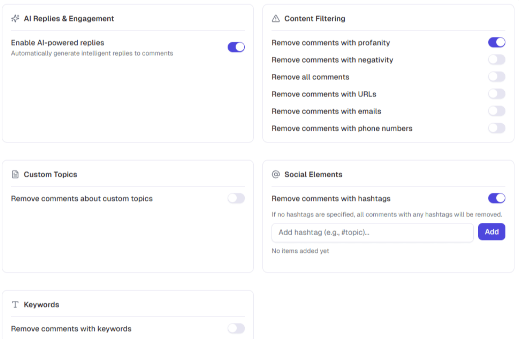Toggle removal of comments about custom topics
The width and height of the screenshot is (519, 339).
click(236, 198)
